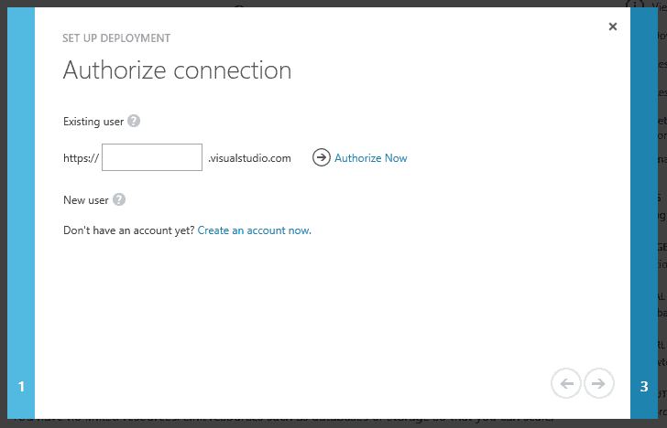The width and height of the screenshot is (667, 428).
Task: Jump to wizard step 3 bar
Action: tap(644, 387)
